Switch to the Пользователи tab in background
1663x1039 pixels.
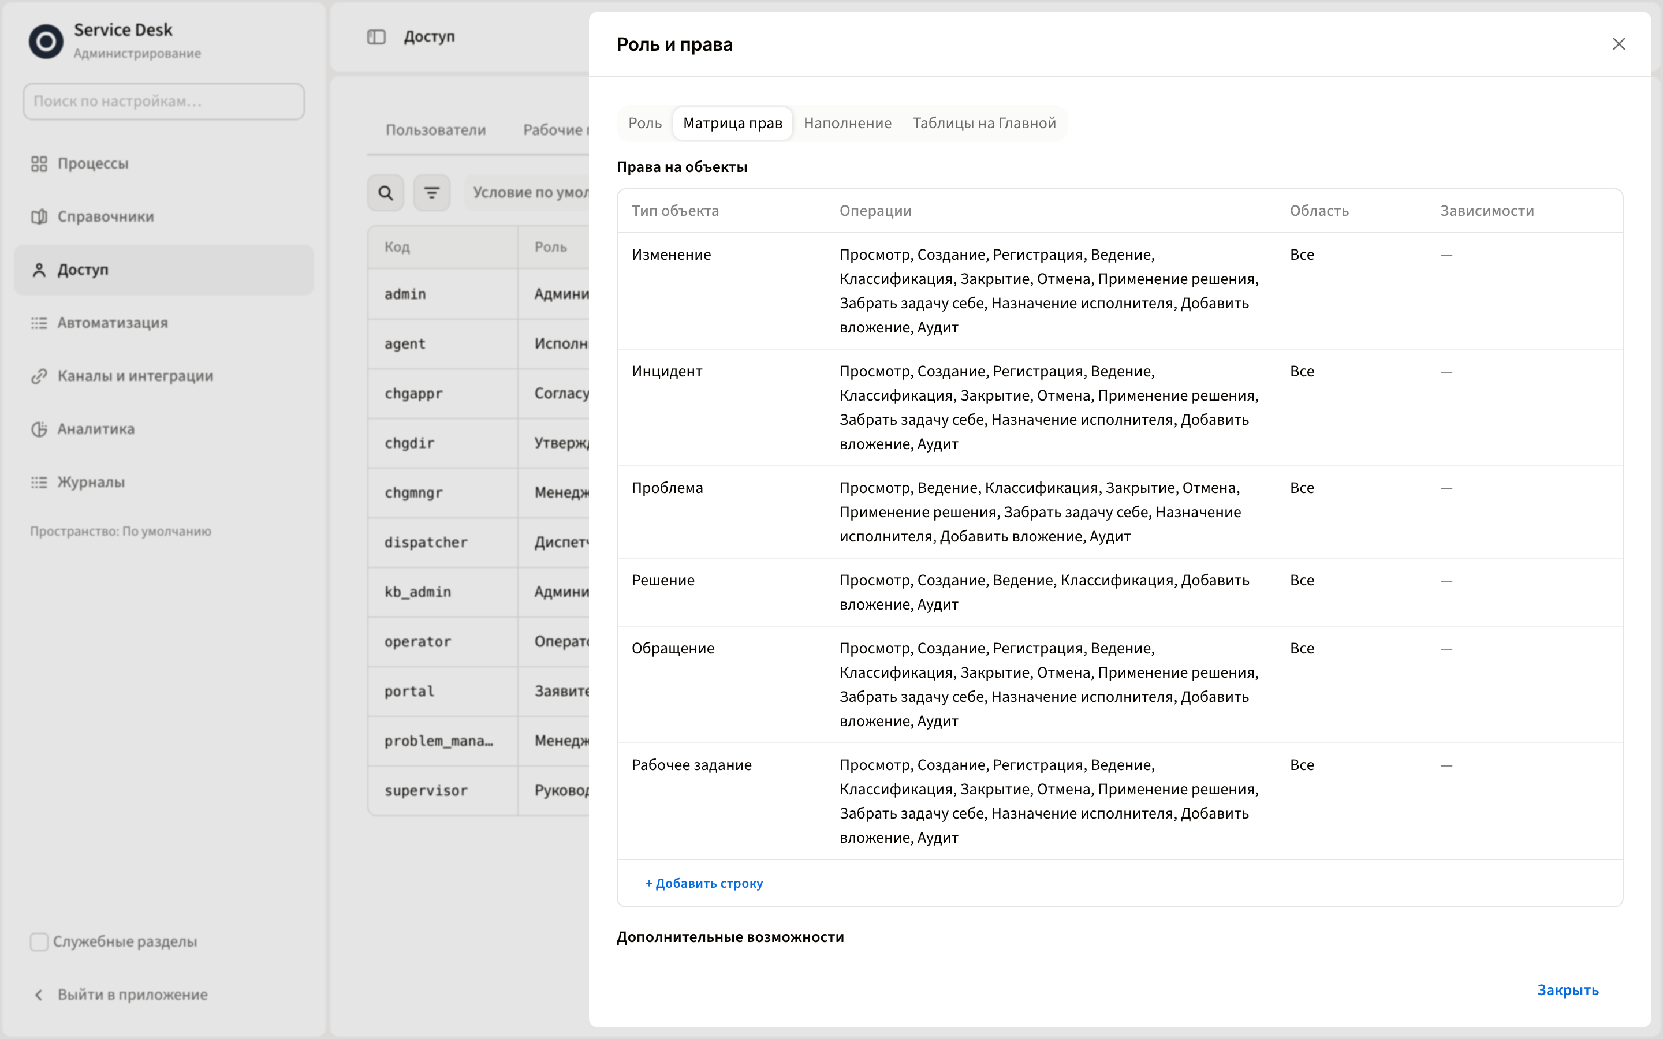(436, 130)
